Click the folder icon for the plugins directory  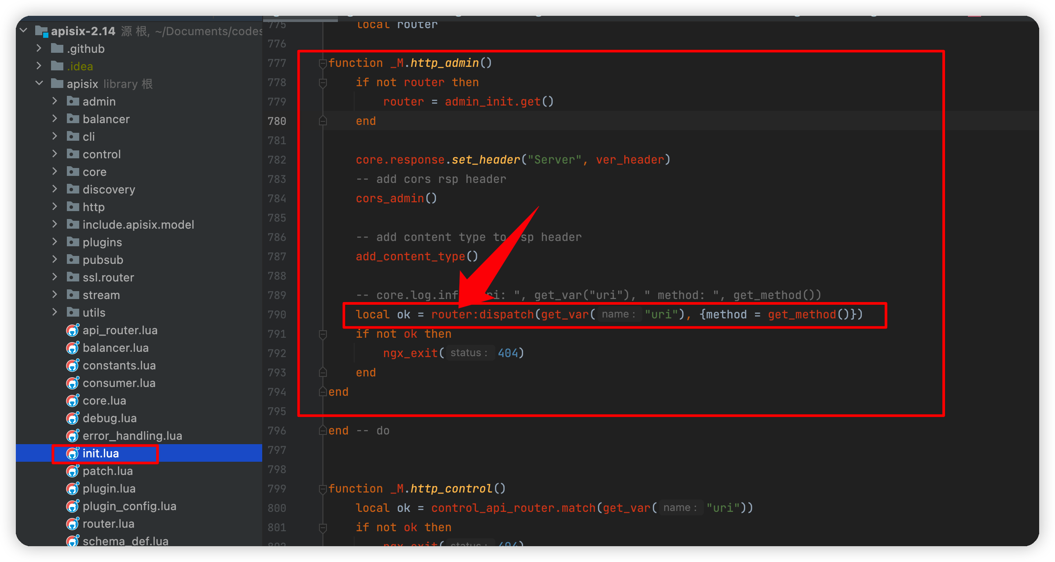coord(73,242)
